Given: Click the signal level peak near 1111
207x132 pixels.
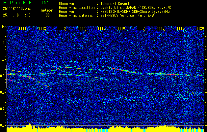Looking at the screenshot, I should 30,126.
